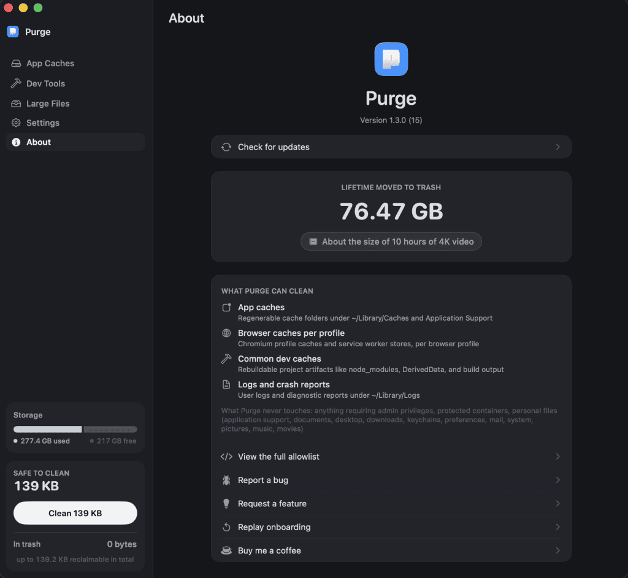Image resolution: width=628 pixels, height=578 pixels.
Task: Open chevron on View the full allowlist row
Action: (x=557, y=456)
